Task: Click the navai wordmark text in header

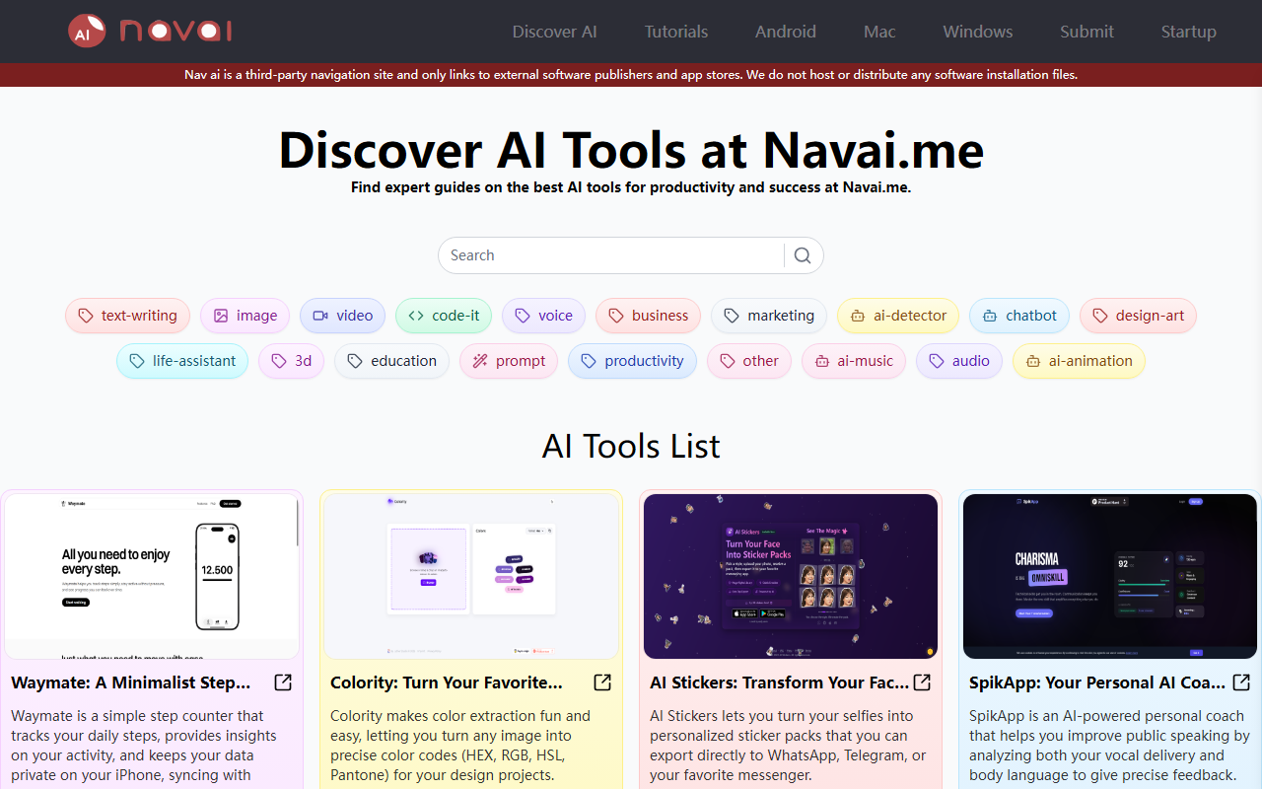Action: (175, 32)
